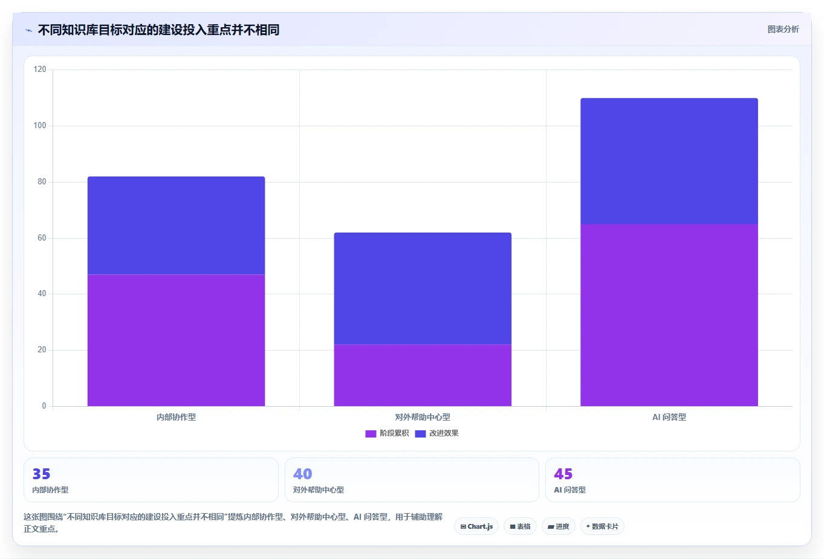Click the lightning icon beside the card title

click(28, 30)
